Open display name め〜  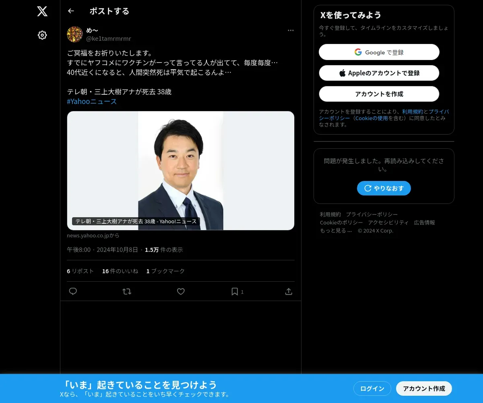pos(92,30)
